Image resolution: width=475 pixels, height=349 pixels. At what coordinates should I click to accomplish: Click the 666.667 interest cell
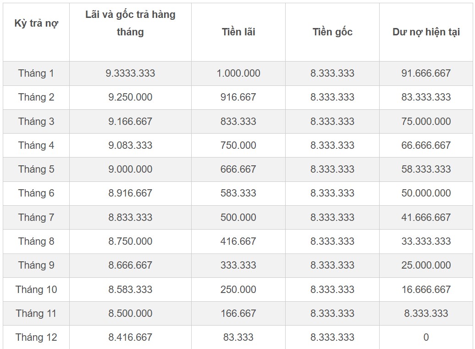pyautogui.click(x=238, y=169)
